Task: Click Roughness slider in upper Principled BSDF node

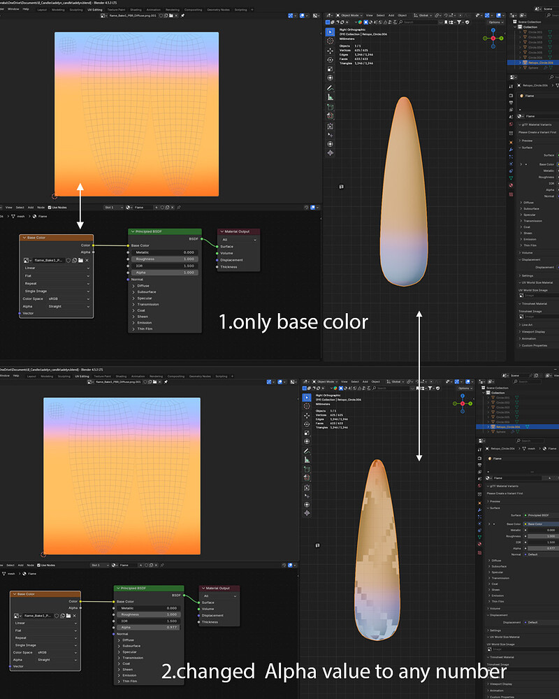Action: coord(164,259)
